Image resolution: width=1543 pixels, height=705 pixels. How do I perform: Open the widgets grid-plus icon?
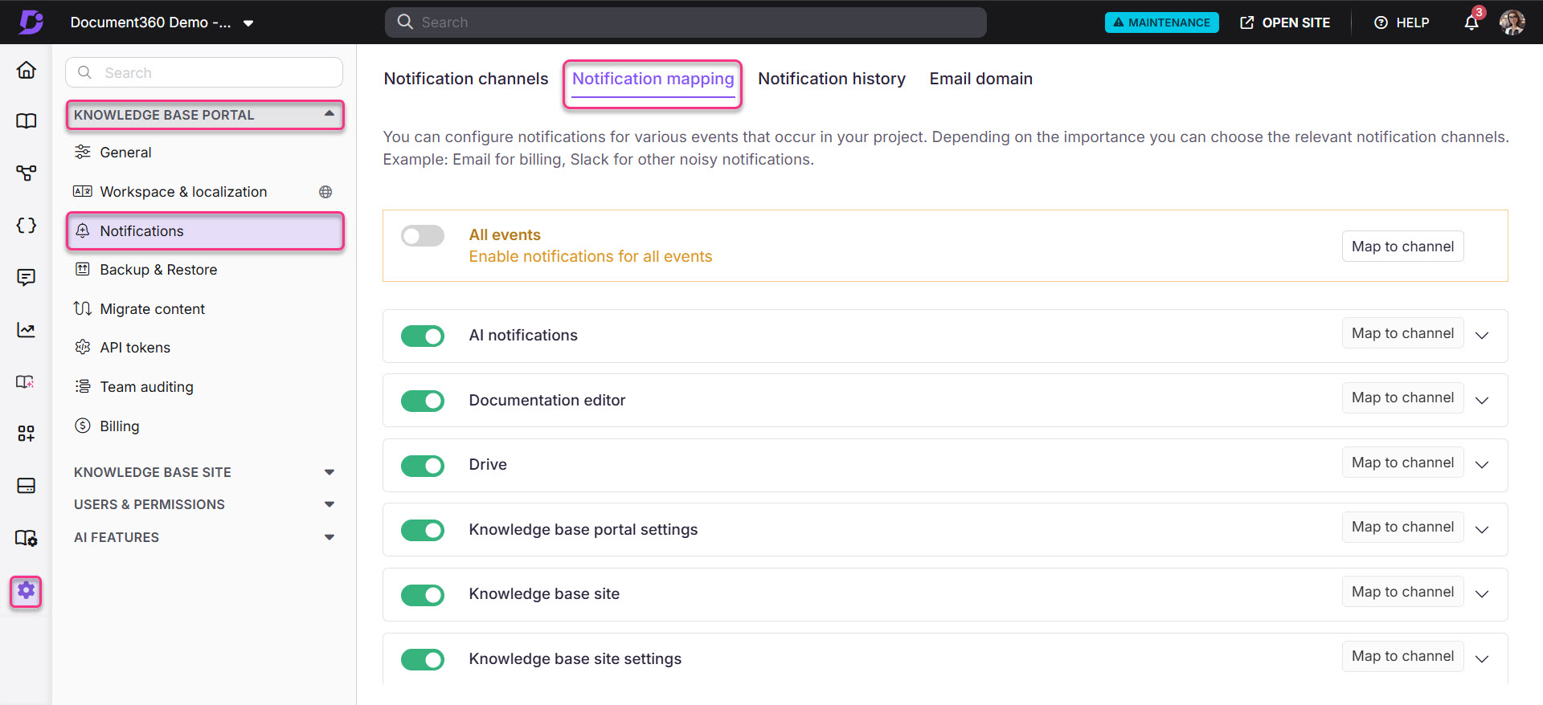coord(27,434)
